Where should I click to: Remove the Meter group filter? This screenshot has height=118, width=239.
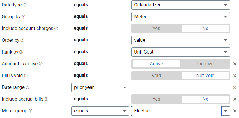click(235, 111)
